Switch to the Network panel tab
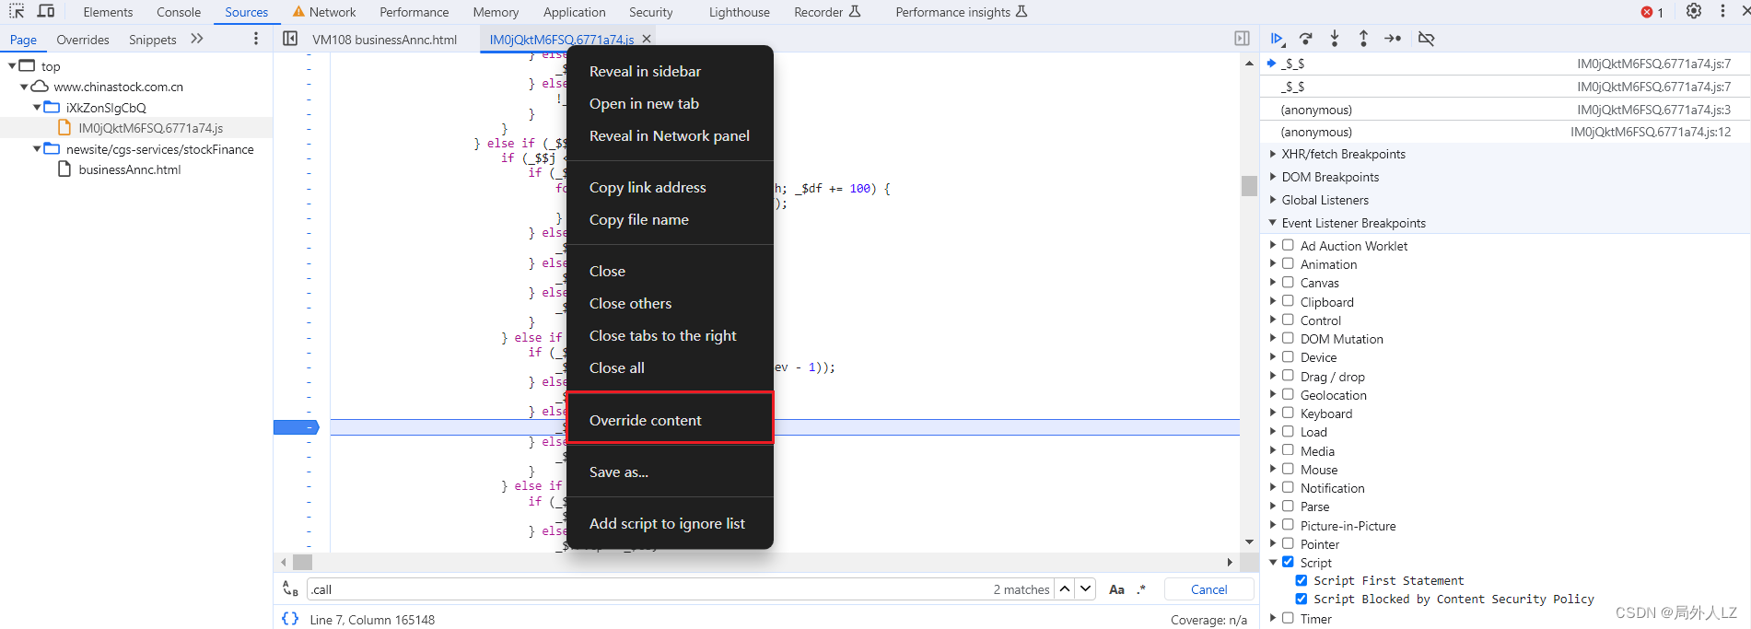This screenshot has width=1751, height=629. click(x=324, y=12)
